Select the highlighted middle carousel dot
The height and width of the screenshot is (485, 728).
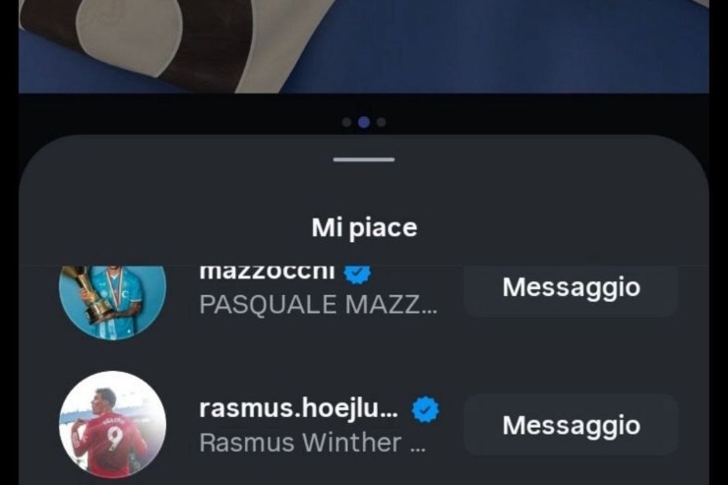pyautogui.click(x=364, y=122)
